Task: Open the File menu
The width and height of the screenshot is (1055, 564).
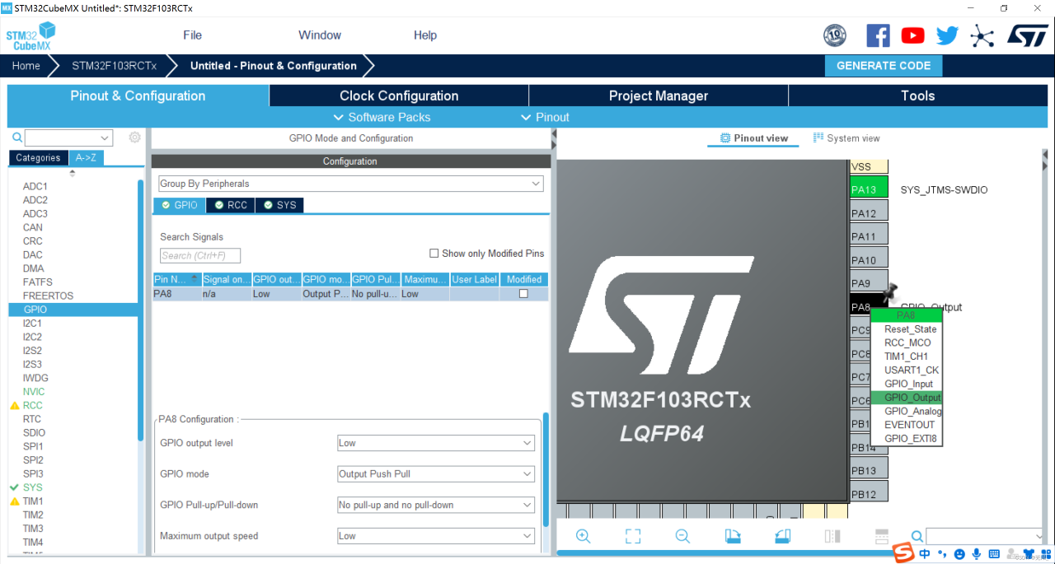Action: (x=192, y=35)
